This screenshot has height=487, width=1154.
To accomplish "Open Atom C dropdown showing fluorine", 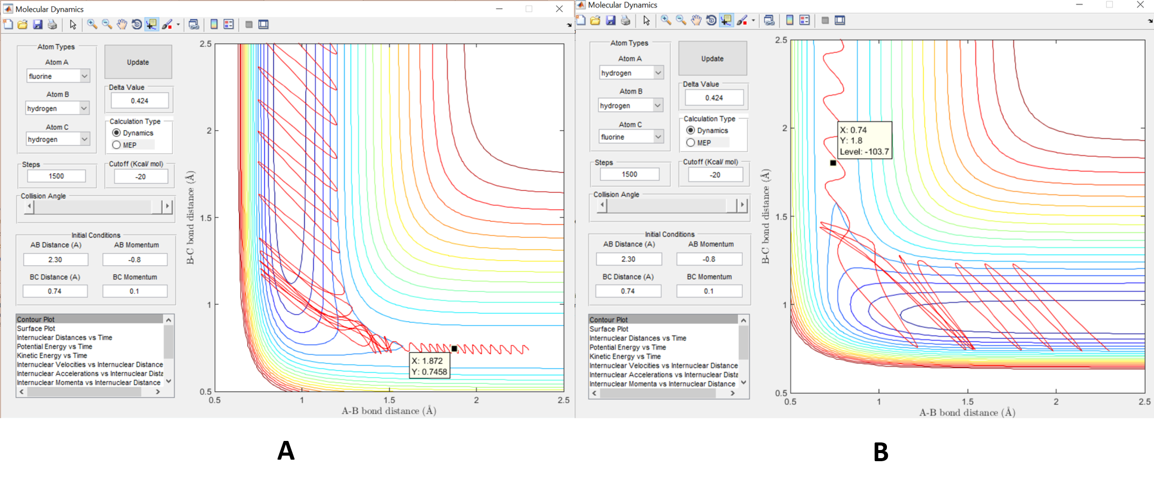I will (x=630, y=137).
